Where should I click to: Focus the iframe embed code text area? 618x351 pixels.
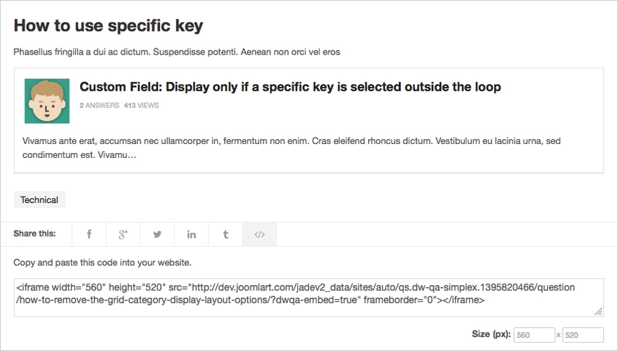[x=308, y=298]
